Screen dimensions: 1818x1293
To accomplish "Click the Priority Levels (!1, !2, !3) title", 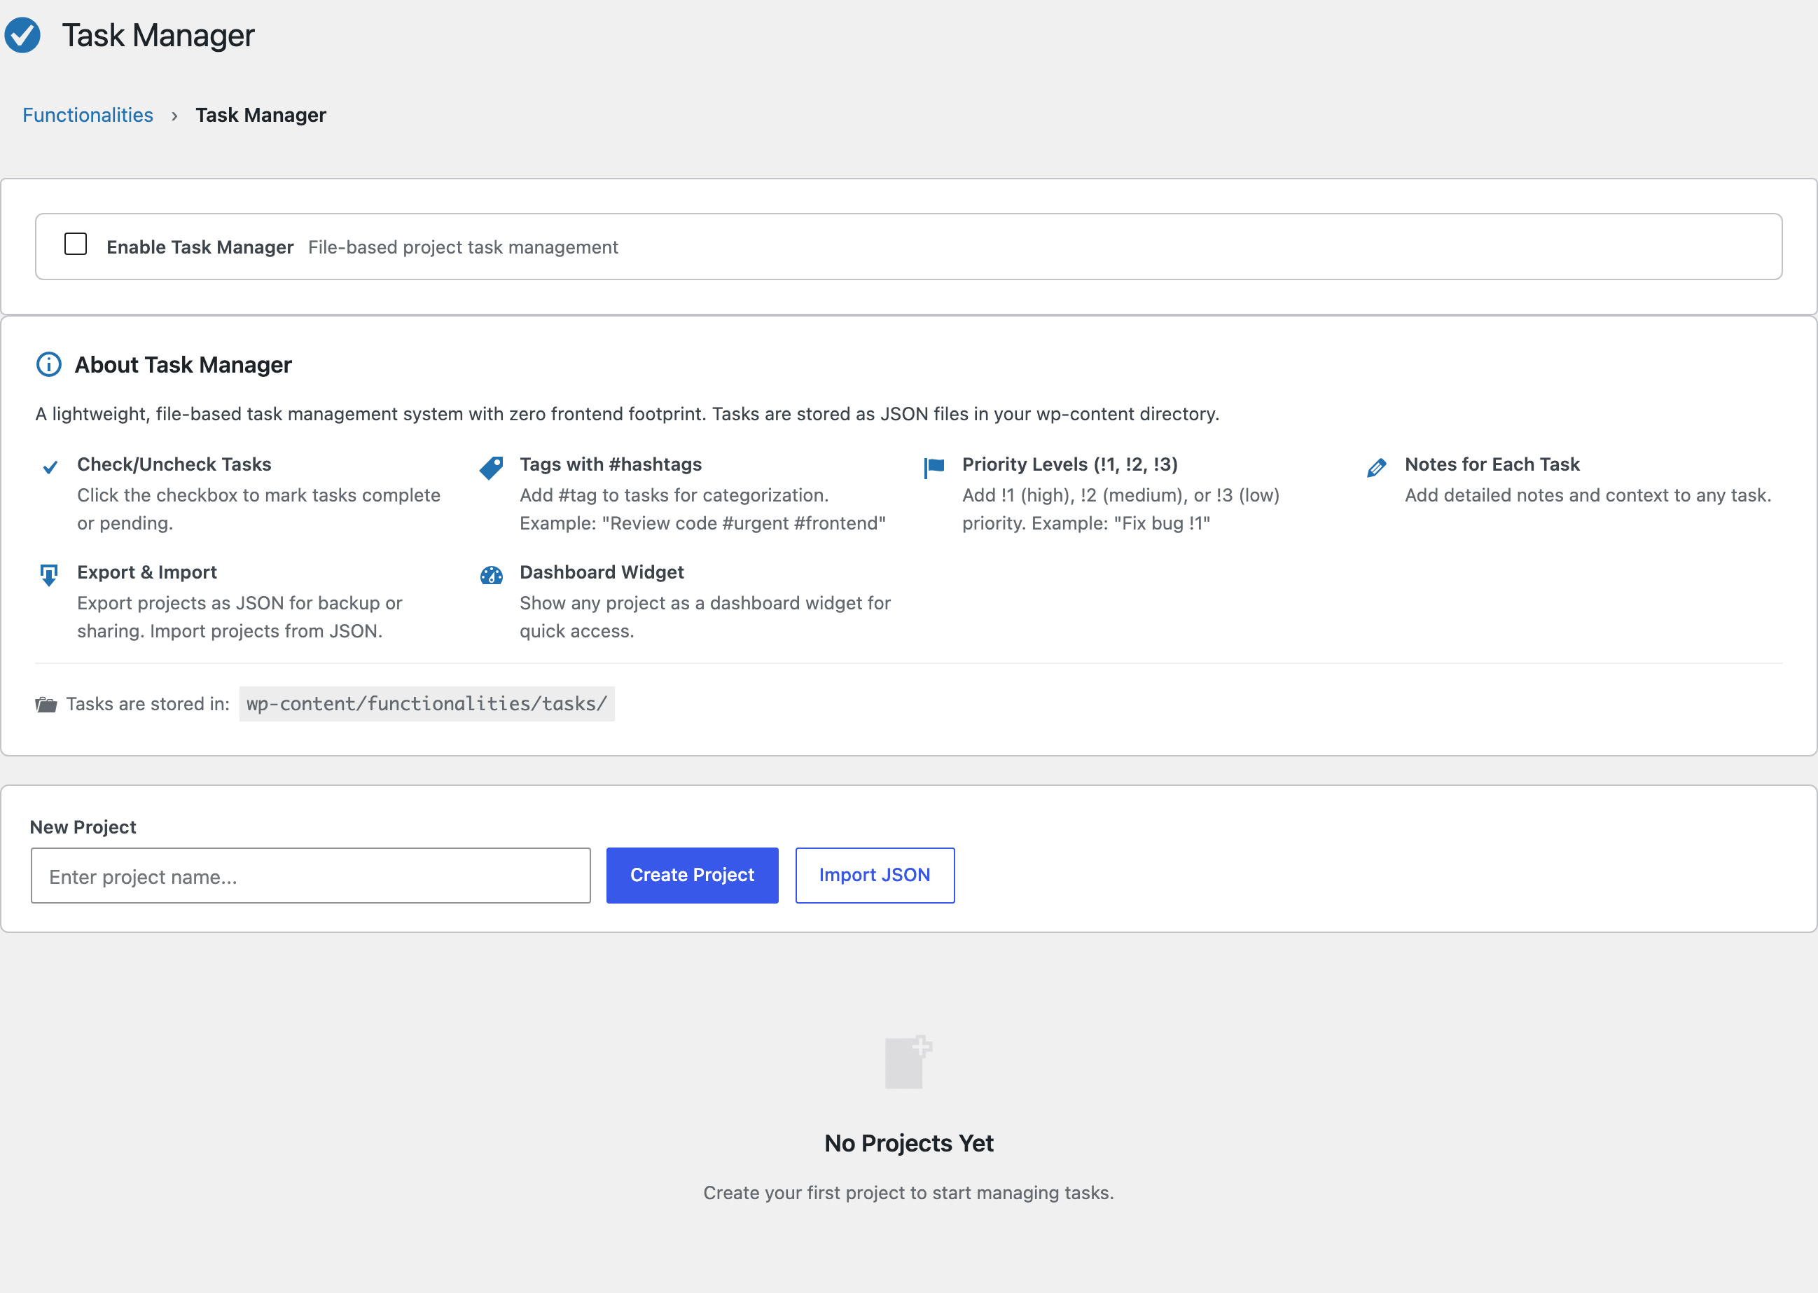I will pos(1070,464).
